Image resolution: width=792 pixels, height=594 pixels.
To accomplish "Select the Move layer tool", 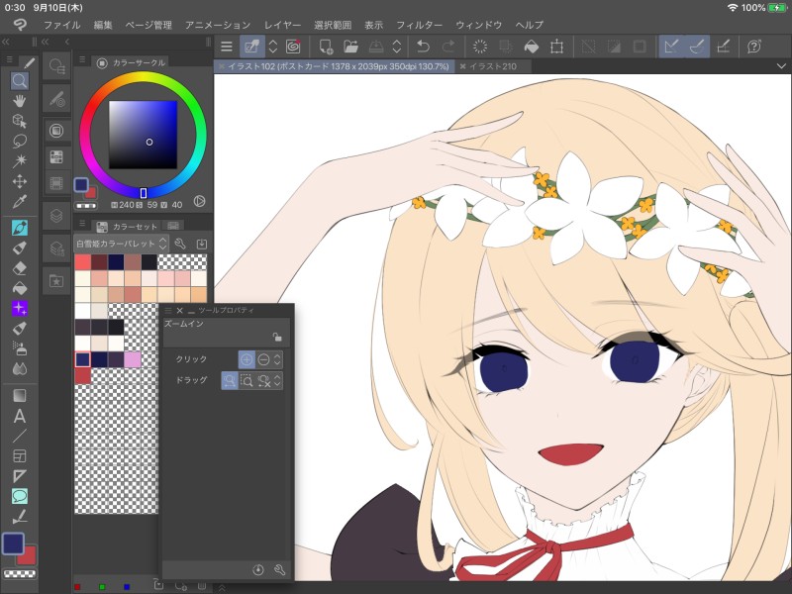I will click(x=19, y=181).
